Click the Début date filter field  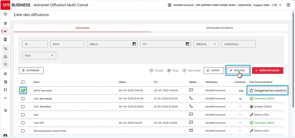coord(112,44)
